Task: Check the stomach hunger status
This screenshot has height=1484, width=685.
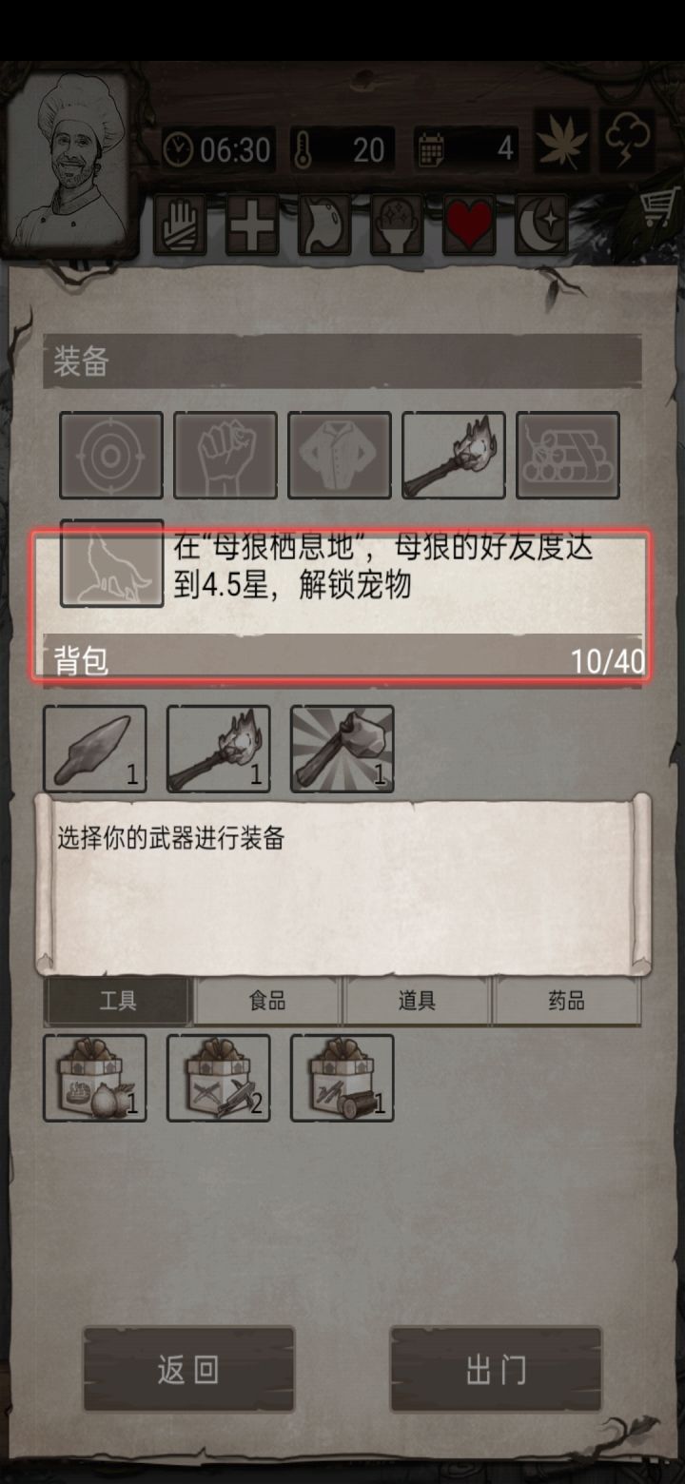Action: [324, 225]
